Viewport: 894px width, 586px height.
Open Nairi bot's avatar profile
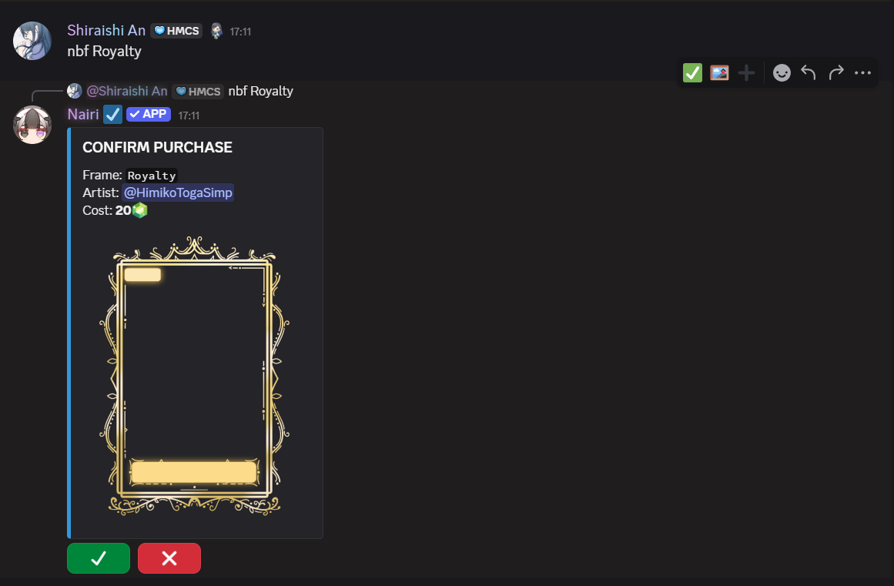tap(32, 125)
